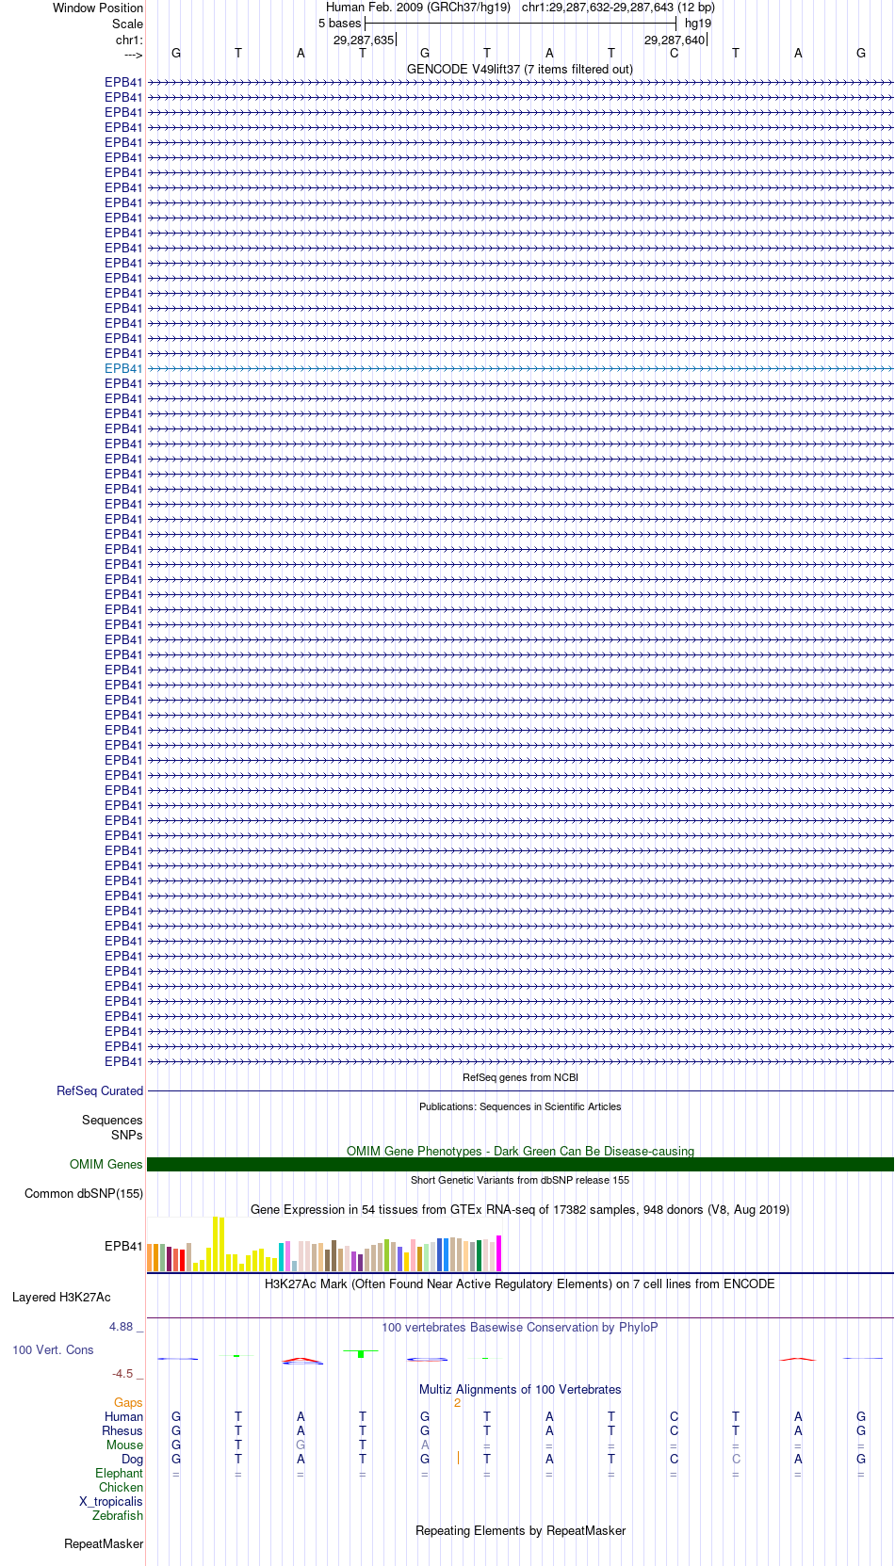Click the orange insertion mark in Dog row
The image size is (895, 1566).
[x=458, y=1458]
